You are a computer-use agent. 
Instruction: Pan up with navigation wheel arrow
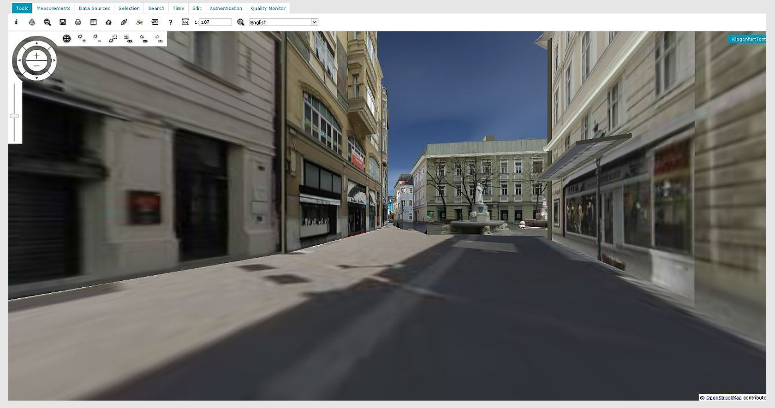[36, 43]
